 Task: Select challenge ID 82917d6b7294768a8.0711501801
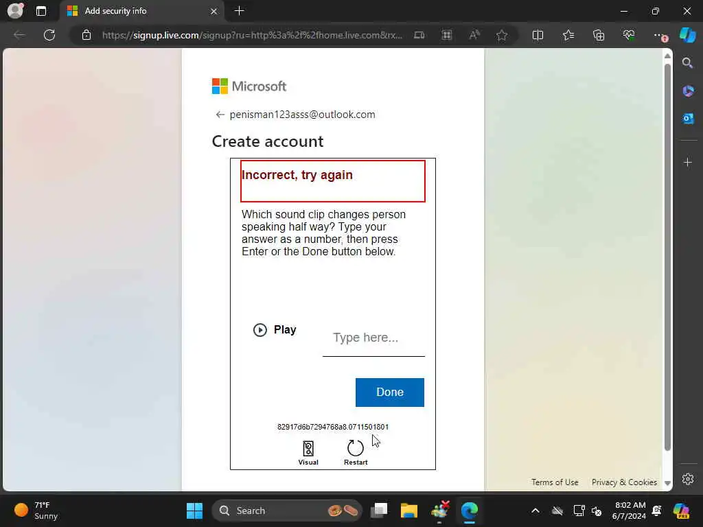pos(333,427)
